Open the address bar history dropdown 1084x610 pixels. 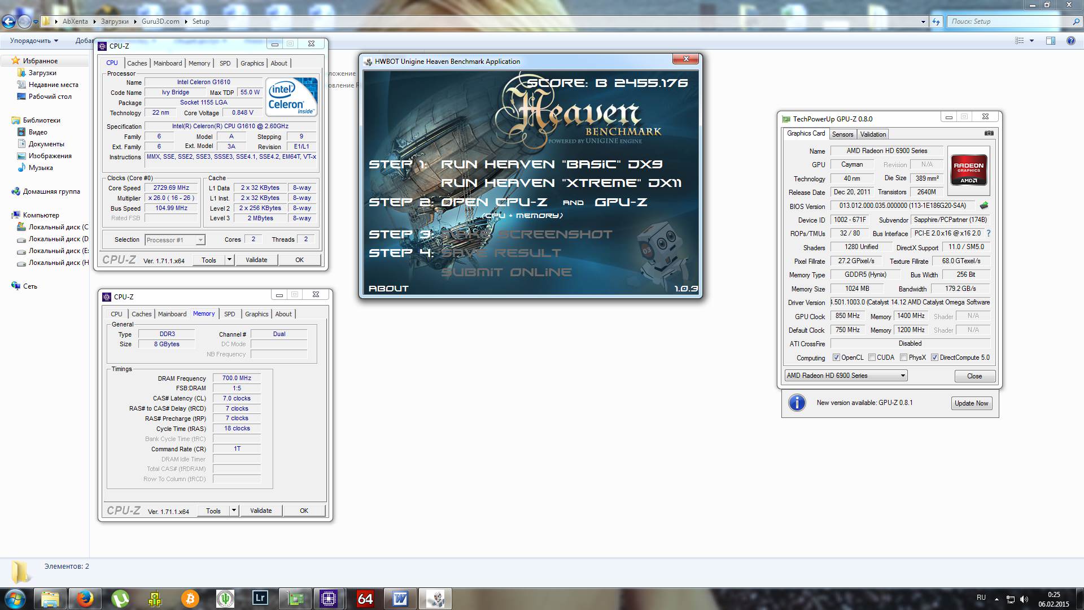pyautogui.click(x=923, y=21)
